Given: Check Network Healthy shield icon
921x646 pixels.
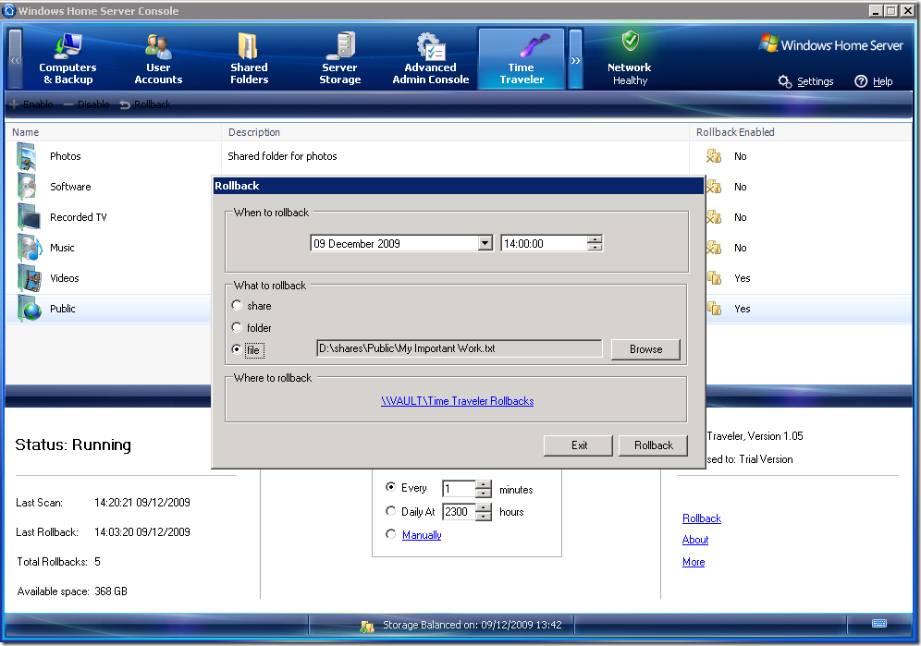Looking at the screenshot, I should point(631,41).
